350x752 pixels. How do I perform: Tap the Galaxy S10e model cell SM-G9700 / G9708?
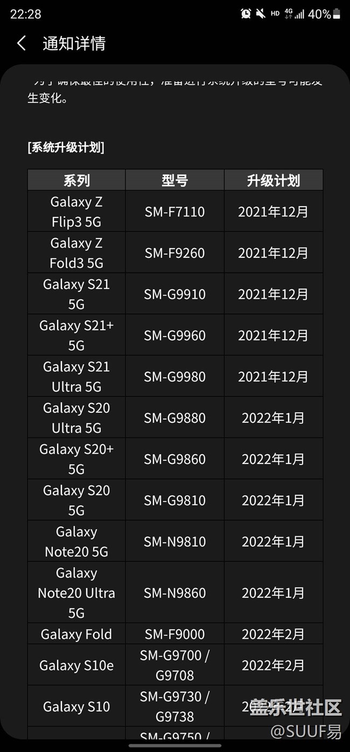[x=174, y=665]
